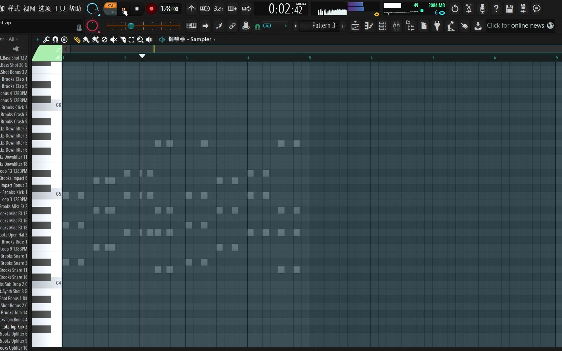Toggle typing keyboard to piano
This screenshot has height=351, width=562.
pos(191,26)
